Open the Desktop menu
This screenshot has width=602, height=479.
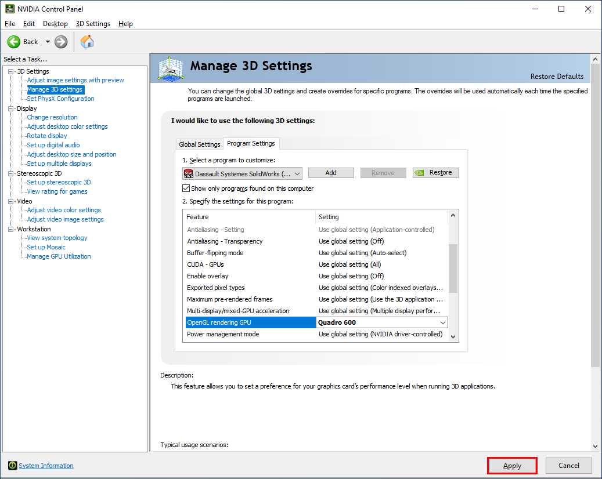point(55,24)
